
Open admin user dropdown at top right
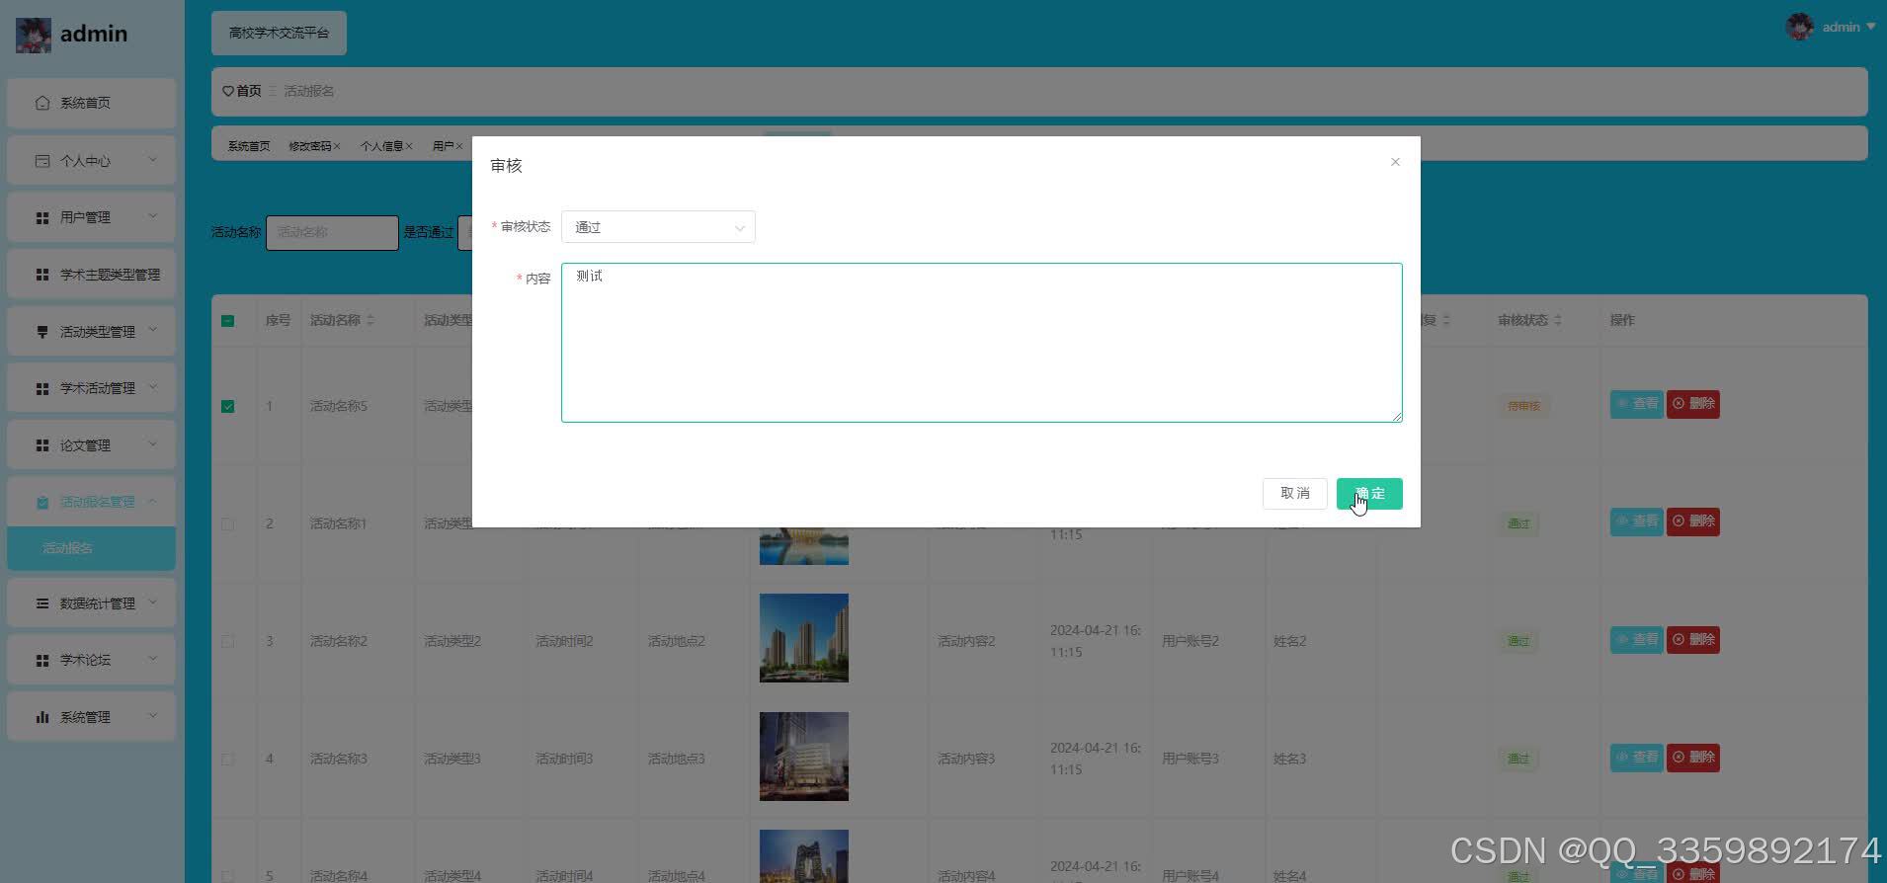click(x=1831, y=27)
